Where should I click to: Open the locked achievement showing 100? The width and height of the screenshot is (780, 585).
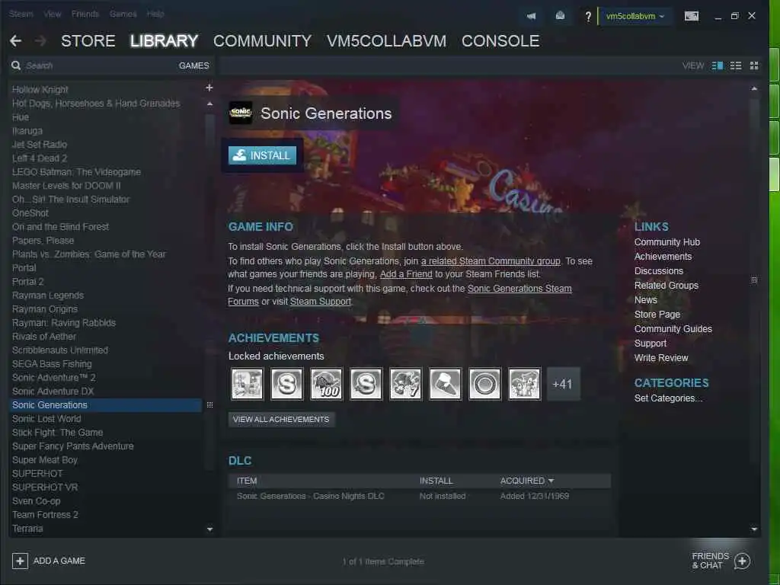[x=326, y=384]
